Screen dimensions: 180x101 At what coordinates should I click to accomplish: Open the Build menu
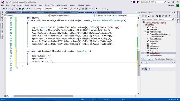coord(27,5)
